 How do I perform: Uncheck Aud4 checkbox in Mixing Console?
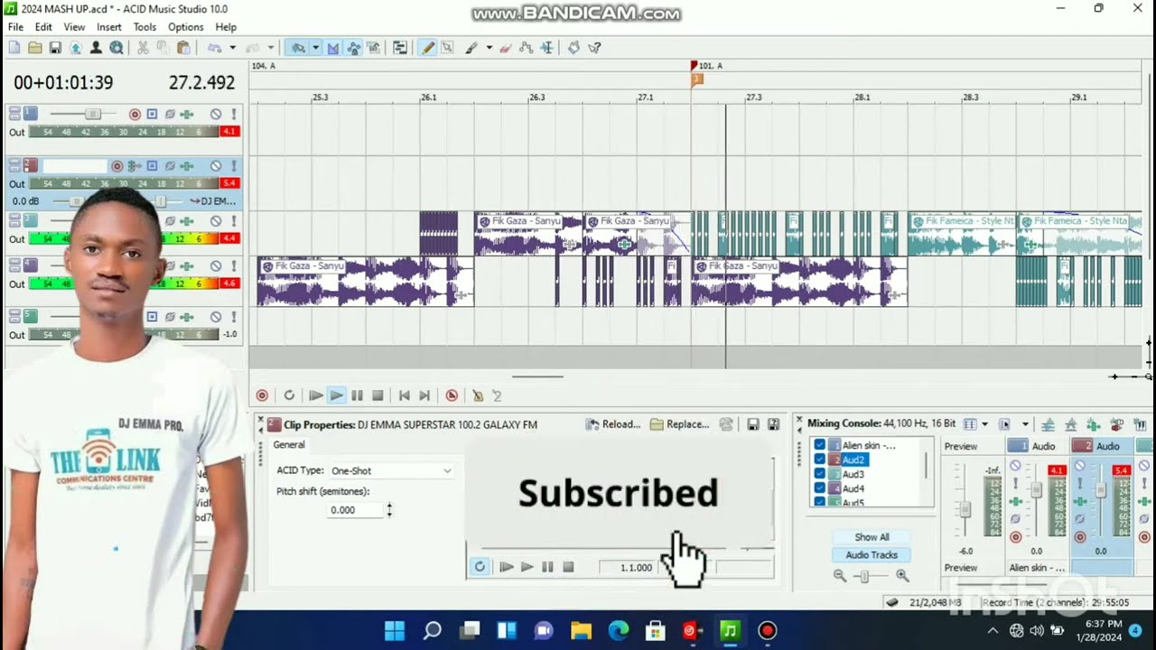[x=819, y=488]
